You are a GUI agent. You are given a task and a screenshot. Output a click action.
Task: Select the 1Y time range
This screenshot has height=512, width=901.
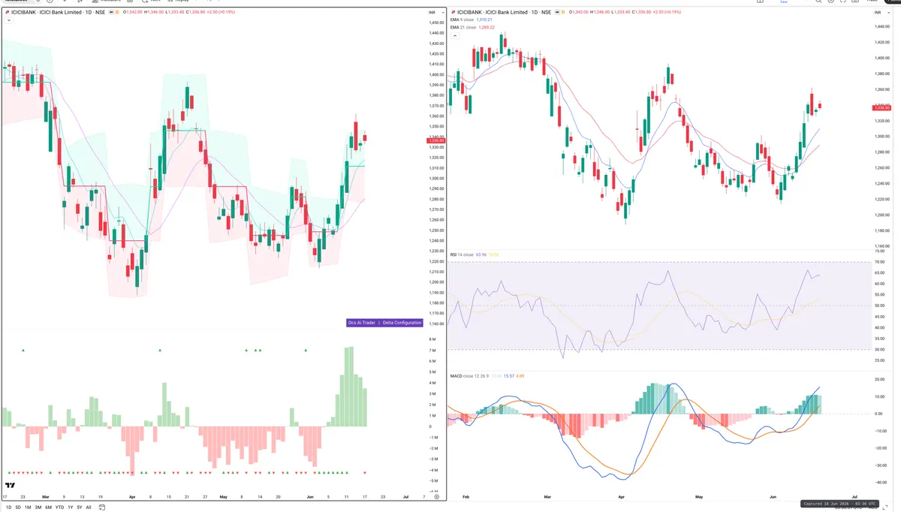click(x=70, y=507)
